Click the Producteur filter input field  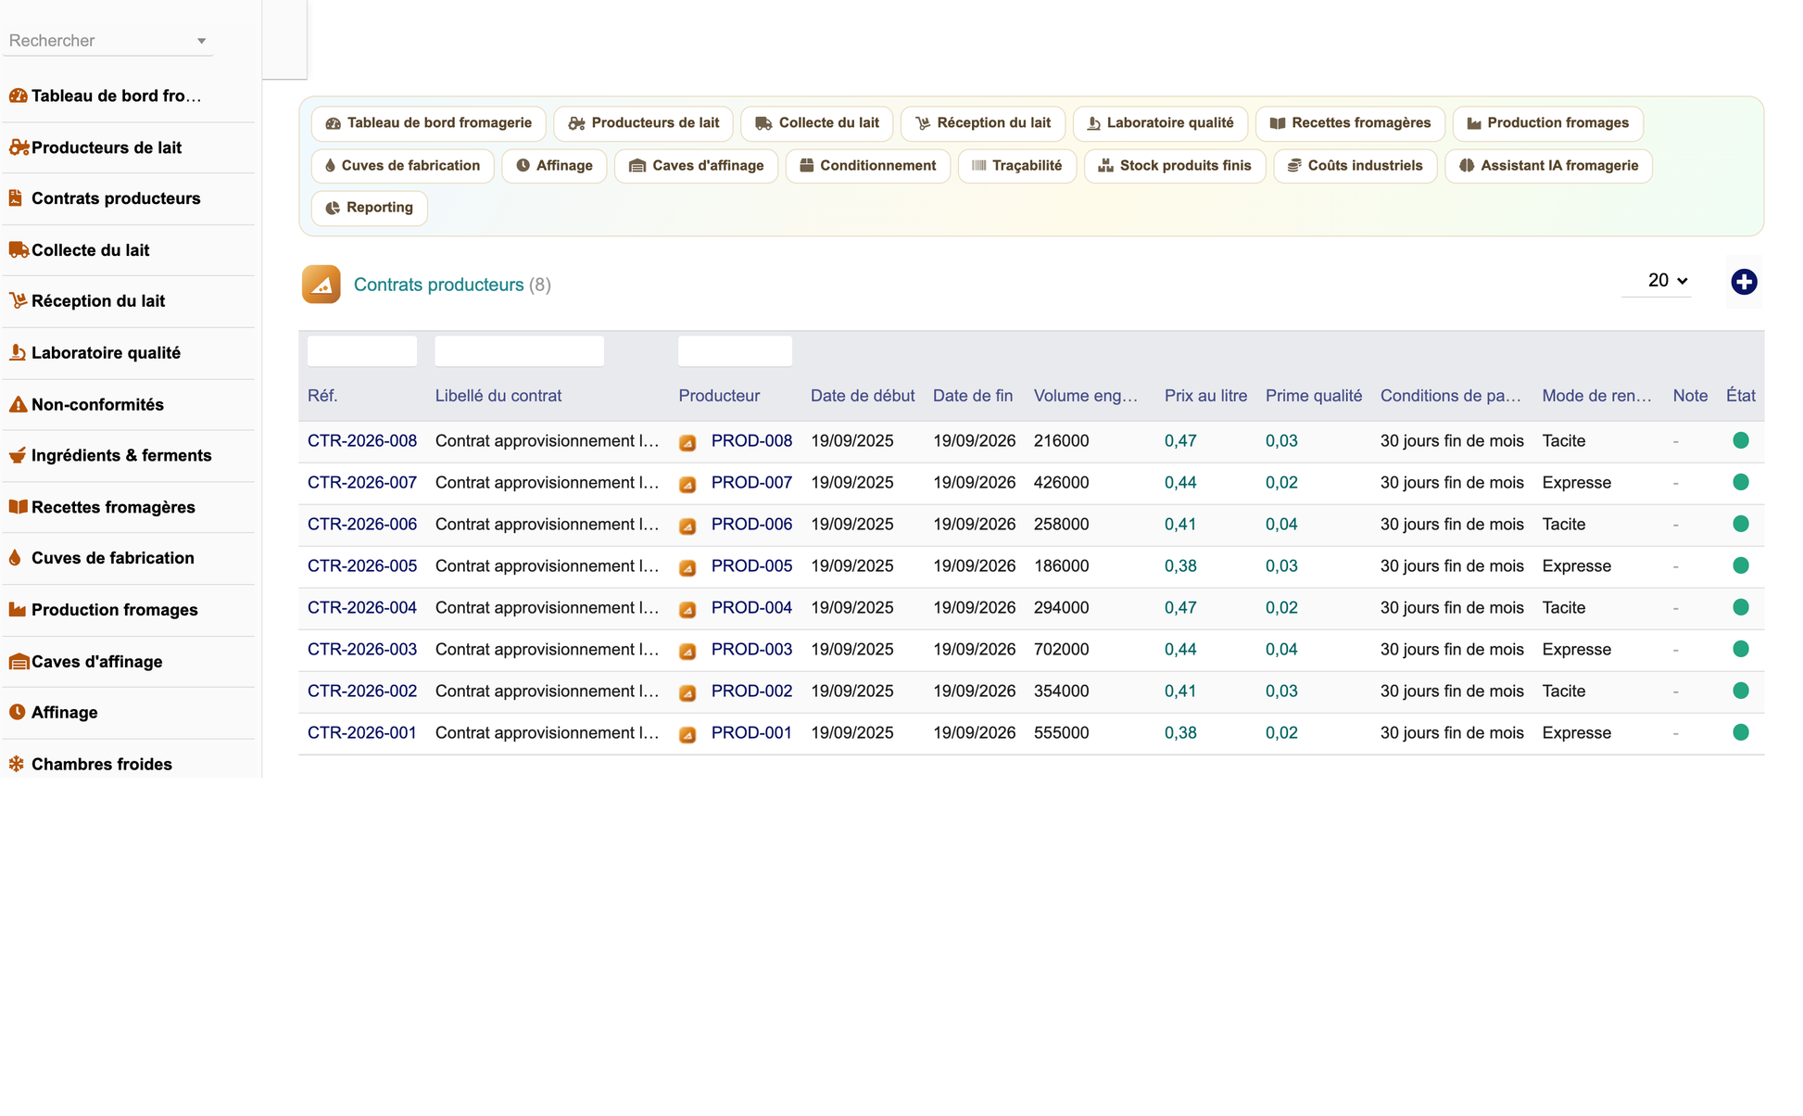(735, 351)
